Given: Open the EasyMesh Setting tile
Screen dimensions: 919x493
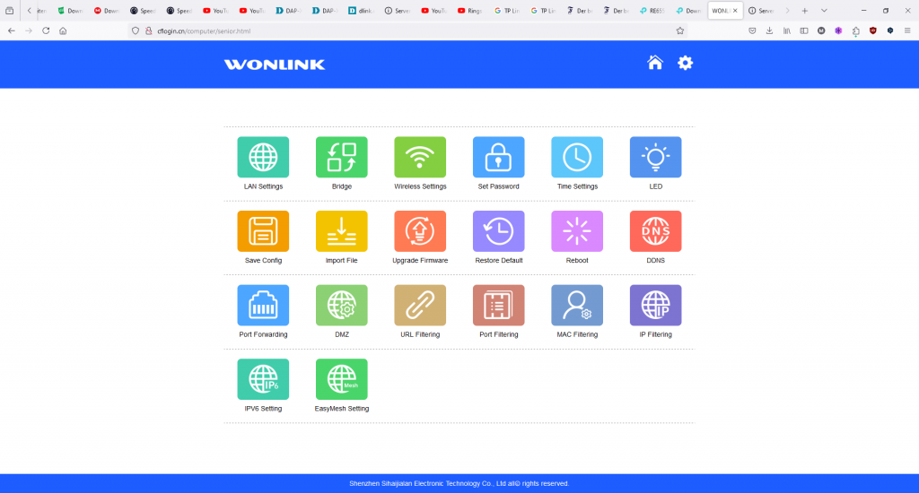Looking at the screenshot, I should pos(342,379).
